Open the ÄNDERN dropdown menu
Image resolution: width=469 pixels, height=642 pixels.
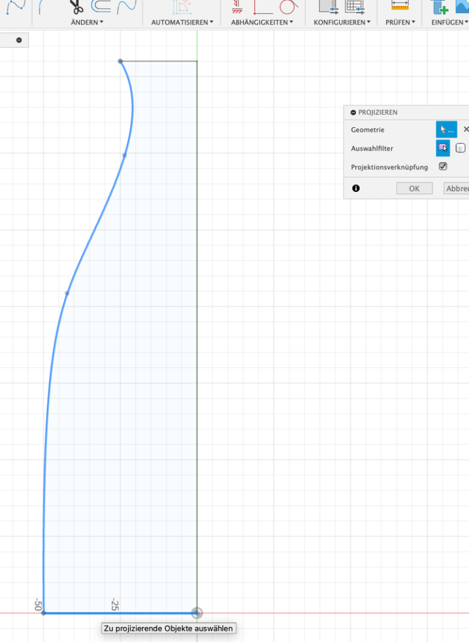[x=88, y=22]
